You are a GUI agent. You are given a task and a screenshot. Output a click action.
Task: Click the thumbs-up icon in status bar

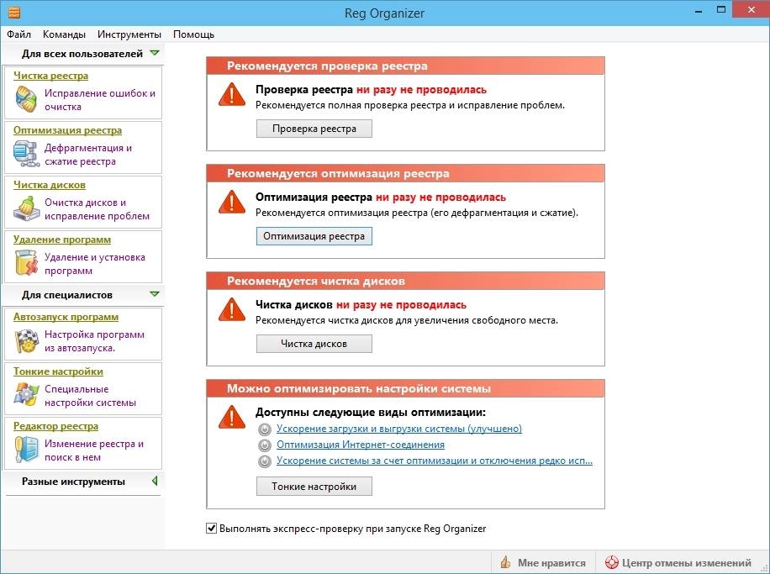(x=505, y=562)
